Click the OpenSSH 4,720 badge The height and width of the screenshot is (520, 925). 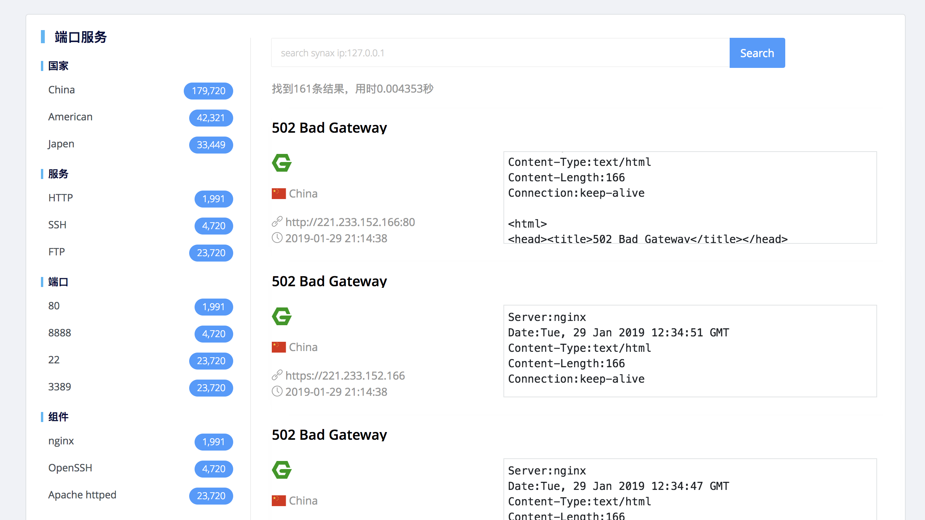tap(213, 469)
